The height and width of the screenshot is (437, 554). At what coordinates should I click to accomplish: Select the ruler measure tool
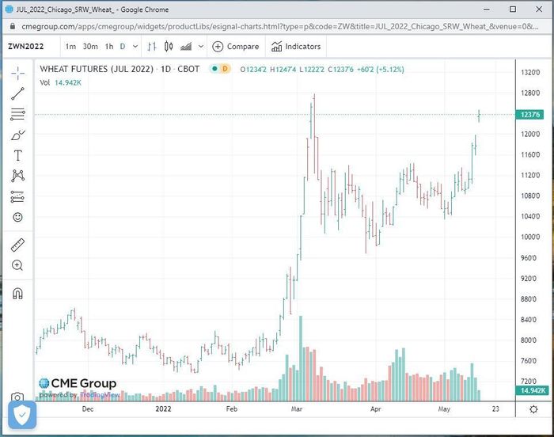click(17, 245)
